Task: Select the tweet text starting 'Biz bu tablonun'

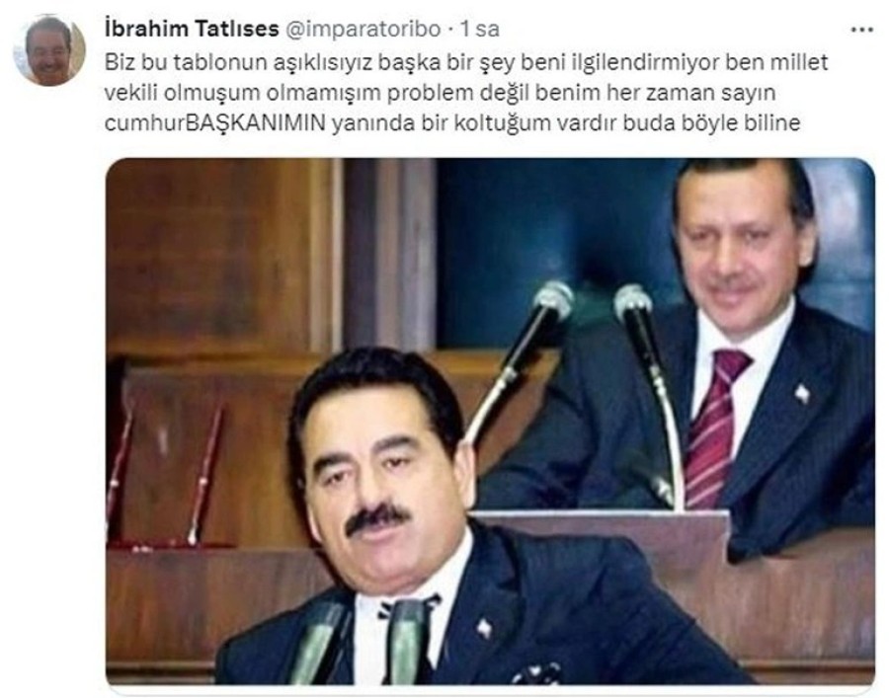Action: 466,93
